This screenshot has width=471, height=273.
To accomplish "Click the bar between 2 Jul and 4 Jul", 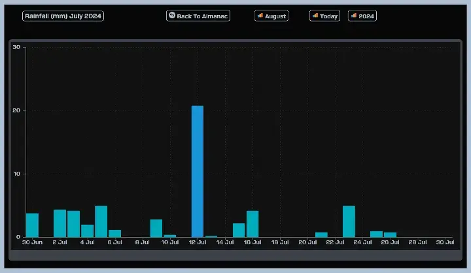I will pyautogui.click(x=73, y=224).
